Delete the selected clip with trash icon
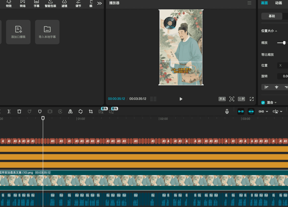The height and width of the screenshot is (207, 288). (x=19, y=111)
